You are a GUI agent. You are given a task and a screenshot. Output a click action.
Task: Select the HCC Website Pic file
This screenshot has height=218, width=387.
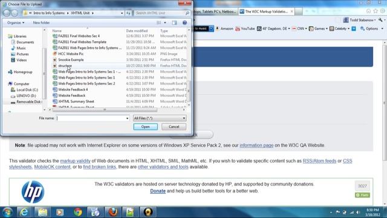71,54
